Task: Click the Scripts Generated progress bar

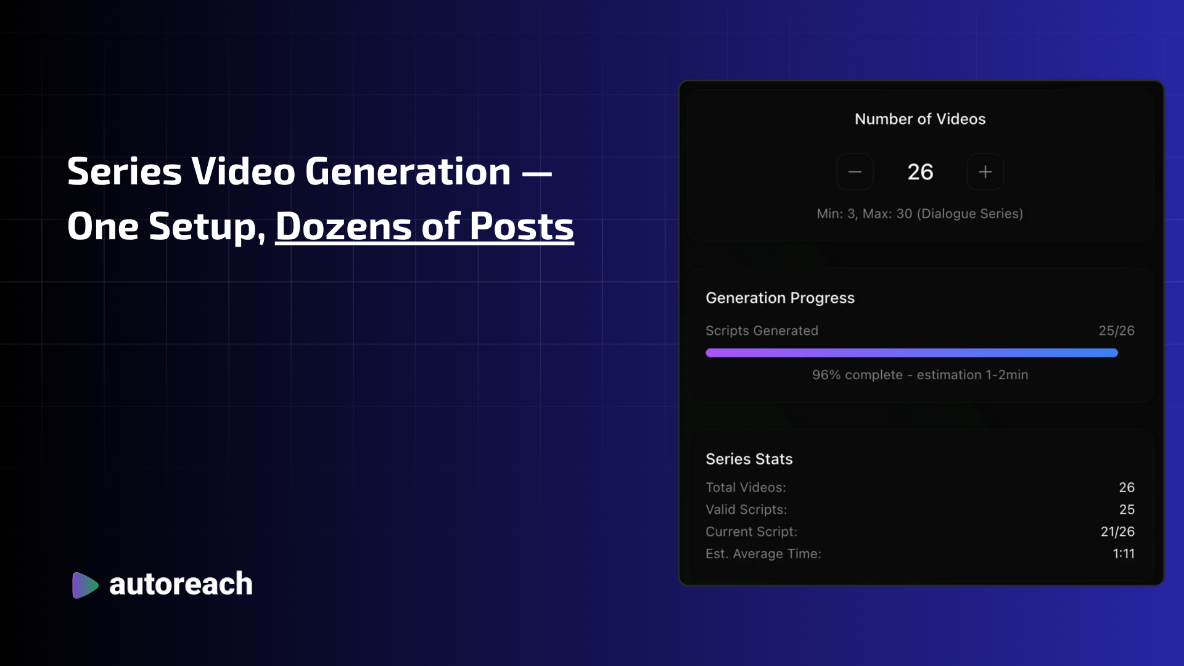Action: point(911,353)
